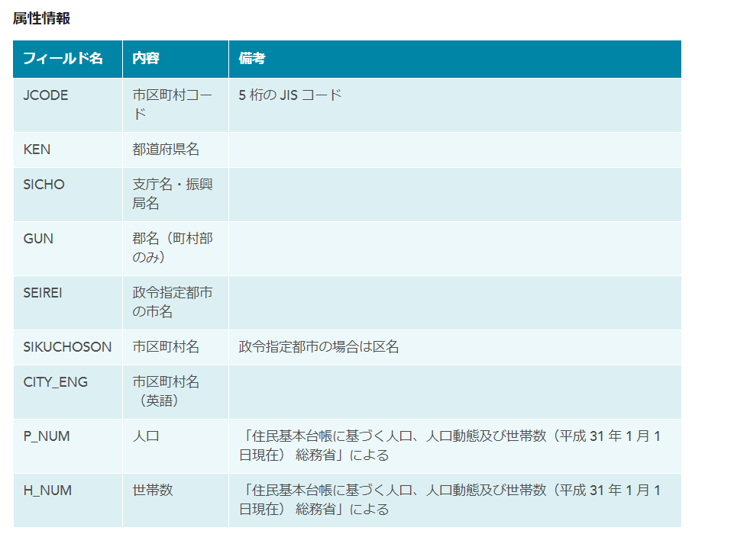Select the 世帯数 content cell

click(176, 500)
